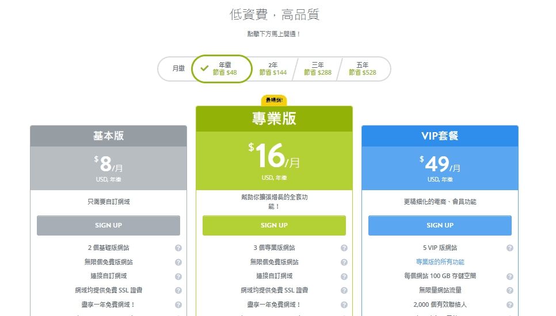Click help icon beside 專業版 連接自訂網域
Image resolution: width=556 pixels, height=316 pixels.
pos(344,276)
